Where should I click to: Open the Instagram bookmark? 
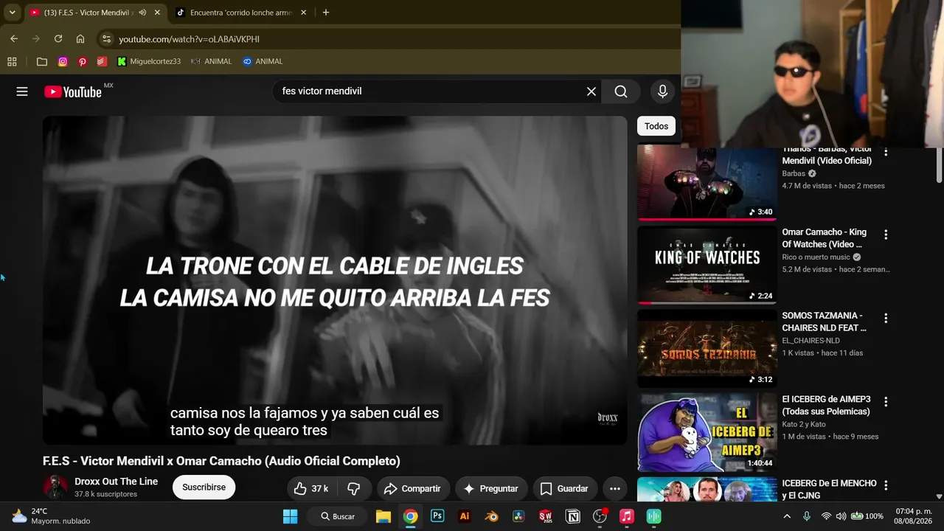63,61
